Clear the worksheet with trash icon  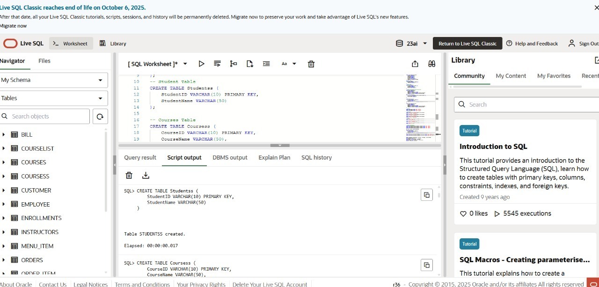click(x=311, y=64)
